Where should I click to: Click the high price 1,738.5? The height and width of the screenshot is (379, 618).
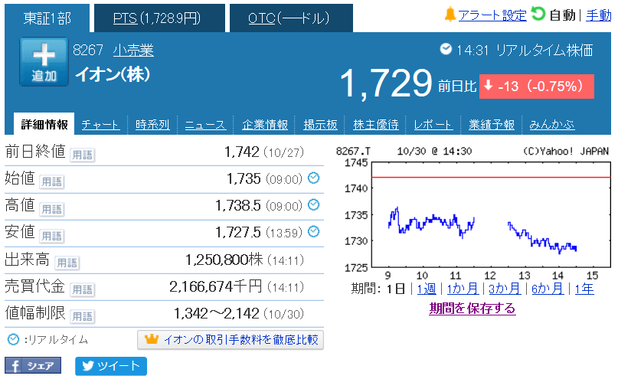(x=237, y=205)
